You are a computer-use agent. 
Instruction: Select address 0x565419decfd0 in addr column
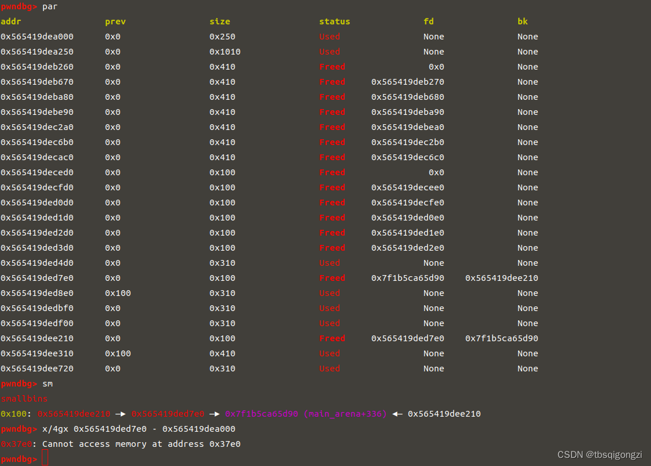click(x=37, y=187)
